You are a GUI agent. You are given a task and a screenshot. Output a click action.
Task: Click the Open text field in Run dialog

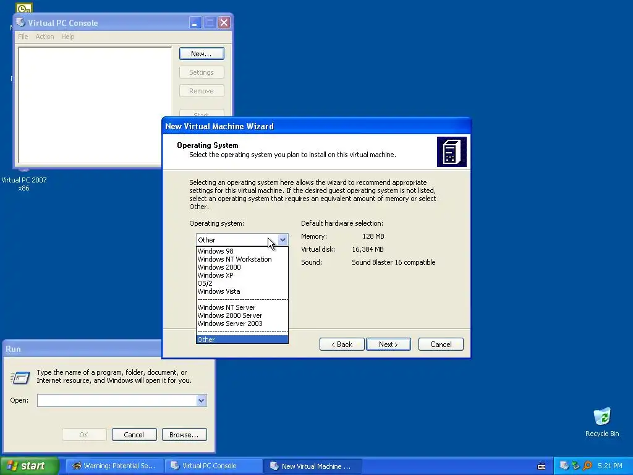pyautogui.click(x=117, y=400)
